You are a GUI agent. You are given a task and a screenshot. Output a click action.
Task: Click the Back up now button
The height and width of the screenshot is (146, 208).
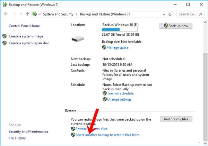coord(176,26)
